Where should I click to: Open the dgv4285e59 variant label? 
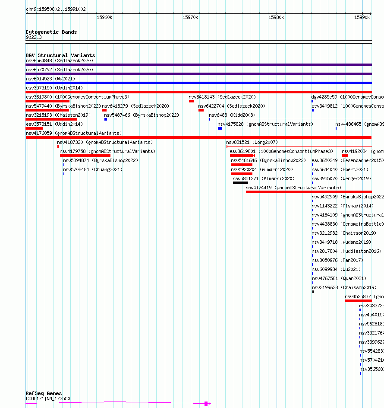(348, 97)
